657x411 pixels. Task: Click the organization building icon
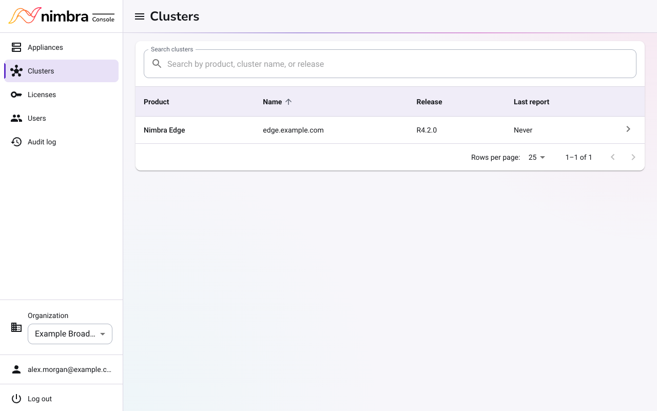click(16, 327)
